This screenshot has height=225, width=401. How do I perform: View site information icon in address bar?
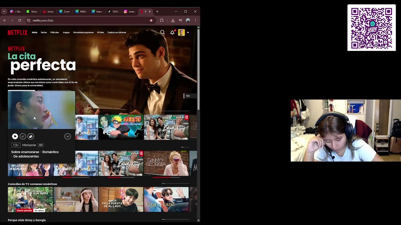point(28,20)
